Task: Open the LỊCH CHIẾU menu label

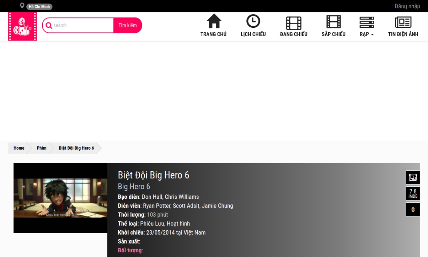Action: (253, 34)
